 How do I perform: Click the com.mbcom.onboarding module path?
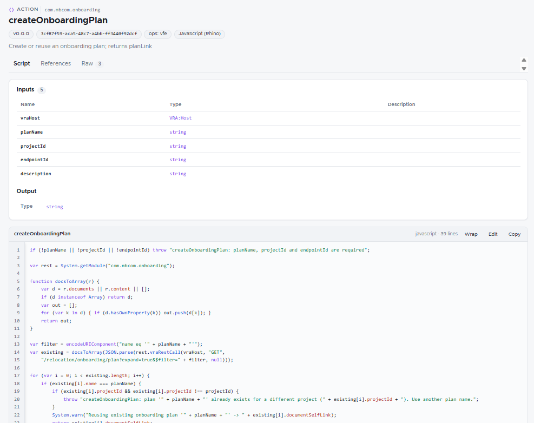click(72, 10)
